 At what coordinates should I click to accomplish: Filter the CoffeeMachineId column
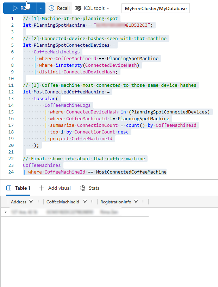(x=85, y=202)
